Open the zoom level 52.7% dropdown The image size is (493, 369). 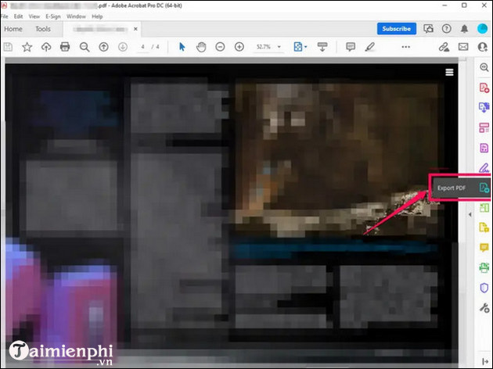click(279, 47)
